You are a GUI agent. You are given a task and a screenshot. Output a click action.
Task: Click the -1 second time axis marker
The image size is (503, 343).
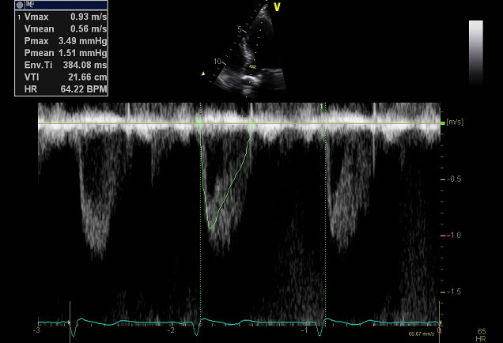(304, 329)
